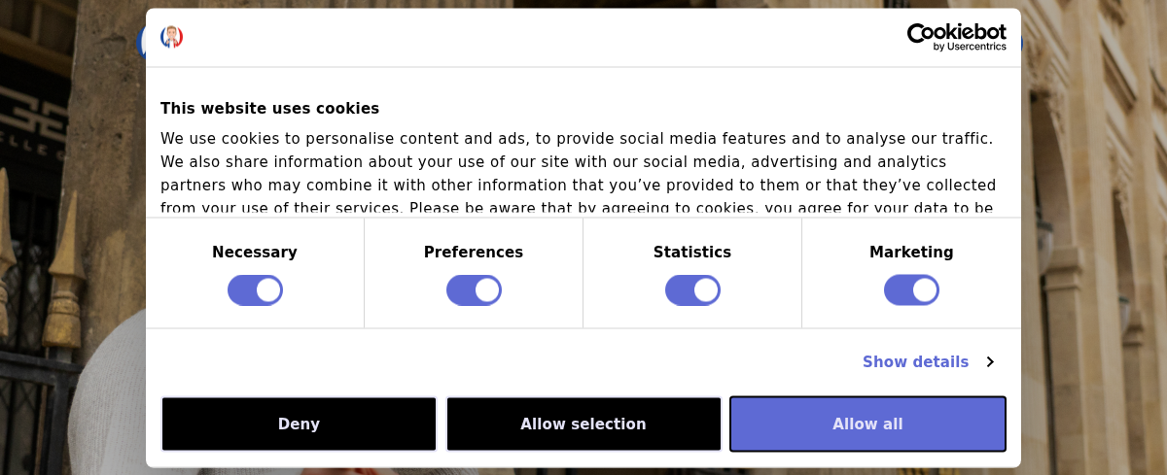Click the site avatar logo in dialog header
This screenshot has width=1167, height=475.
pos(171,37)
